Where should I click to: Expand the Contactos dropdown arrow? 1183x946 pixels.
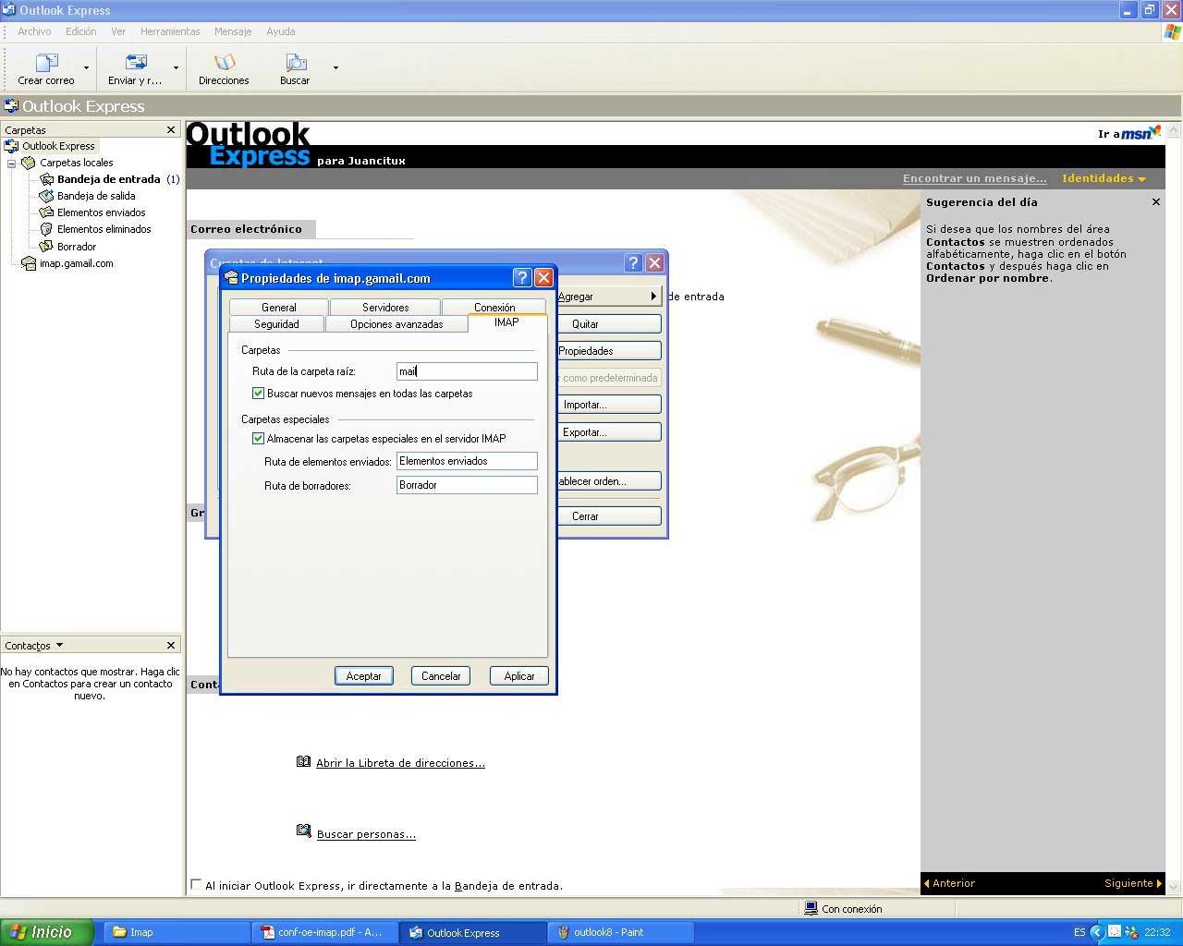(60, 645)
